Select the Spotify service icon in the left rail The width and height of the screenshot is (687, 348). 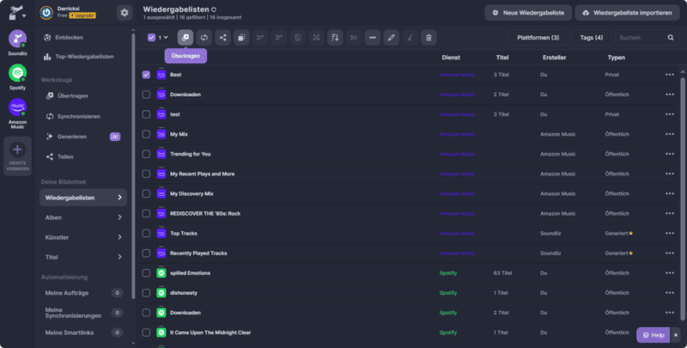(x=17, y=74)
